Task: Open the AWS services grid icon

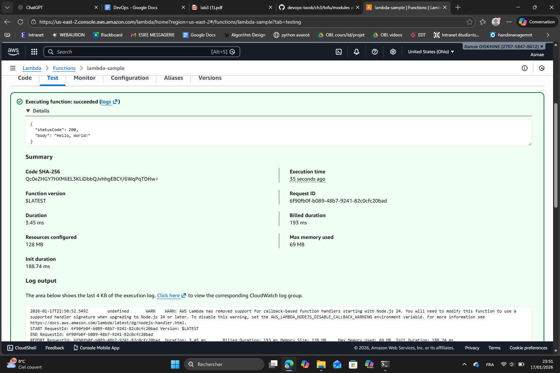Action: 34,51
